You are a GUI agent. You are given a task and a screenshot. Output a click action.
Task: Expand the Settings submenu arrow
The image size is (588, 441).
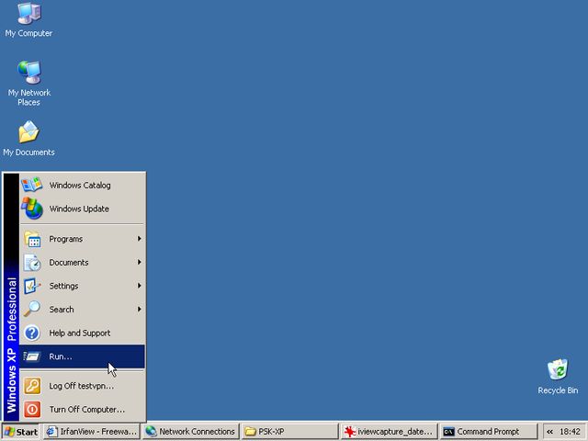(139, 286)
